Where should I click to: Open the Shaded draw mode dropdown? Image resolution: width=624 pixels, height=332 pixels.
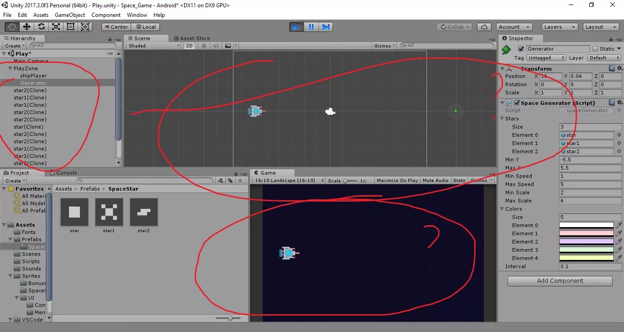pos(154,46)
